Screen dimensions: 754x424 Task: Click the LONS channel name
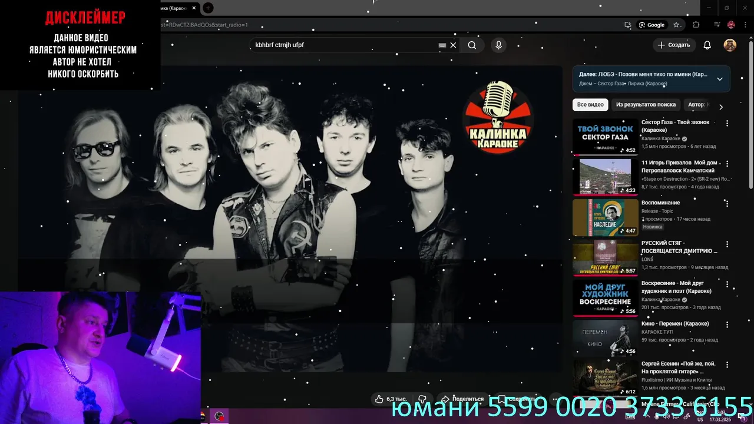[647, 259]
